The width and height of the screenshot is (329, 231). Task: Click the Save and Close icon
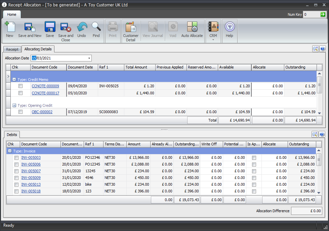point(66,27)
